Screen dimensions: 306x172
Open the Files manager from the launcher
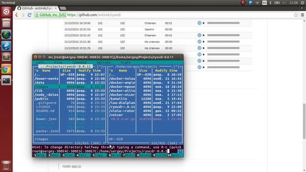click(x=6, y=23)
